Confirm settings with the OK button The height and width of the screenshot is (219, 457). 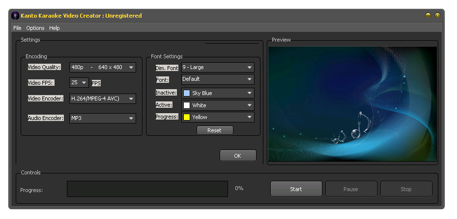(238, 156)
